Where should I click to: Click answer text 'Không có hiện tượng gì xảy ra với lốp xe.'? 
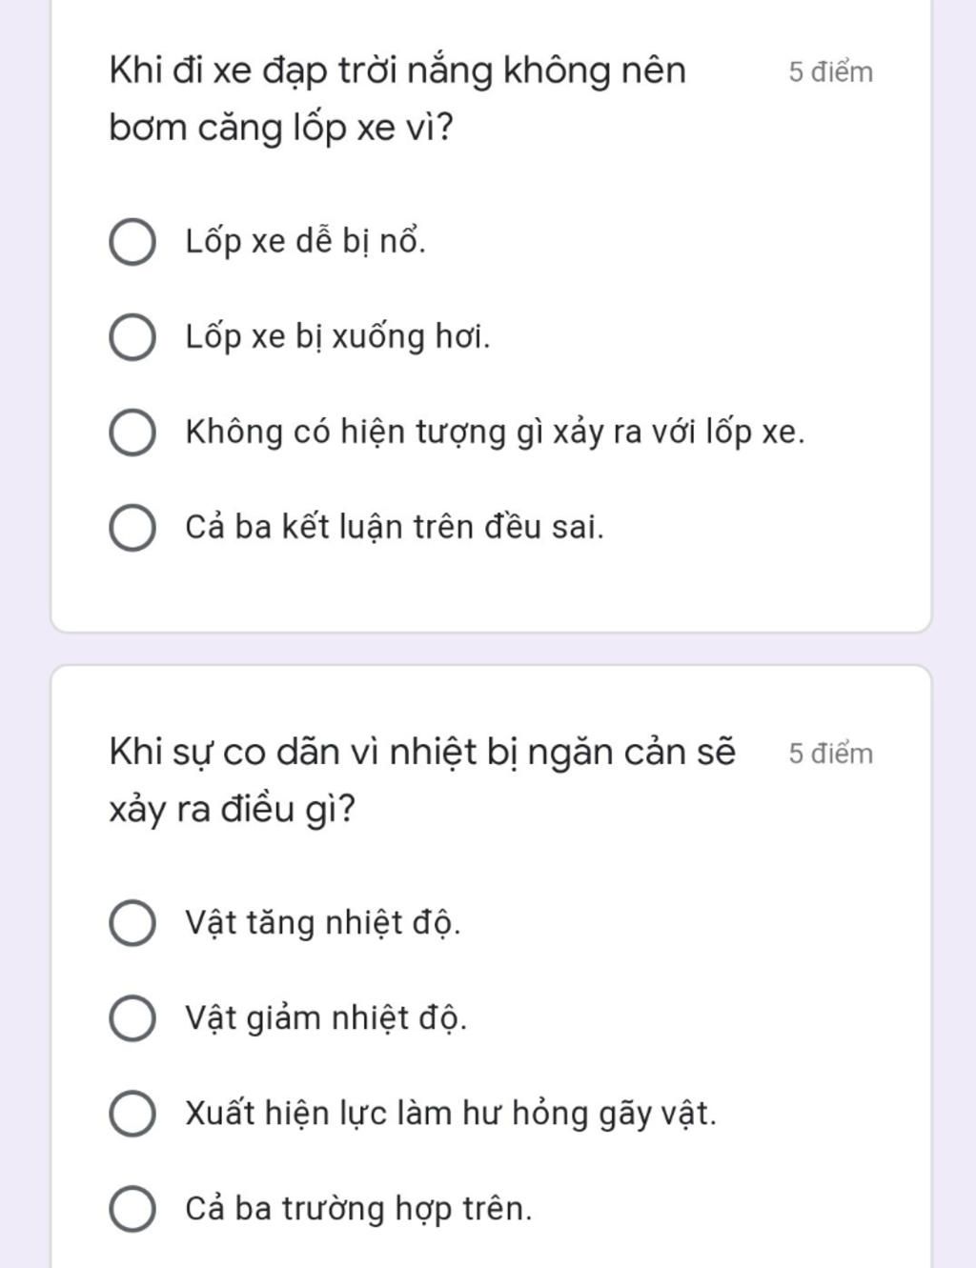pos(495,433)
